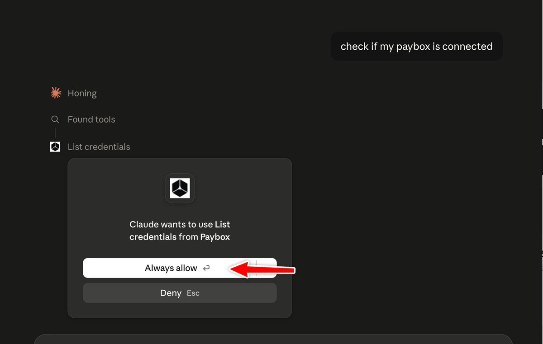Click the magnifier icon beside Found tools
543x344 pixels.
[x=55, y=119]
